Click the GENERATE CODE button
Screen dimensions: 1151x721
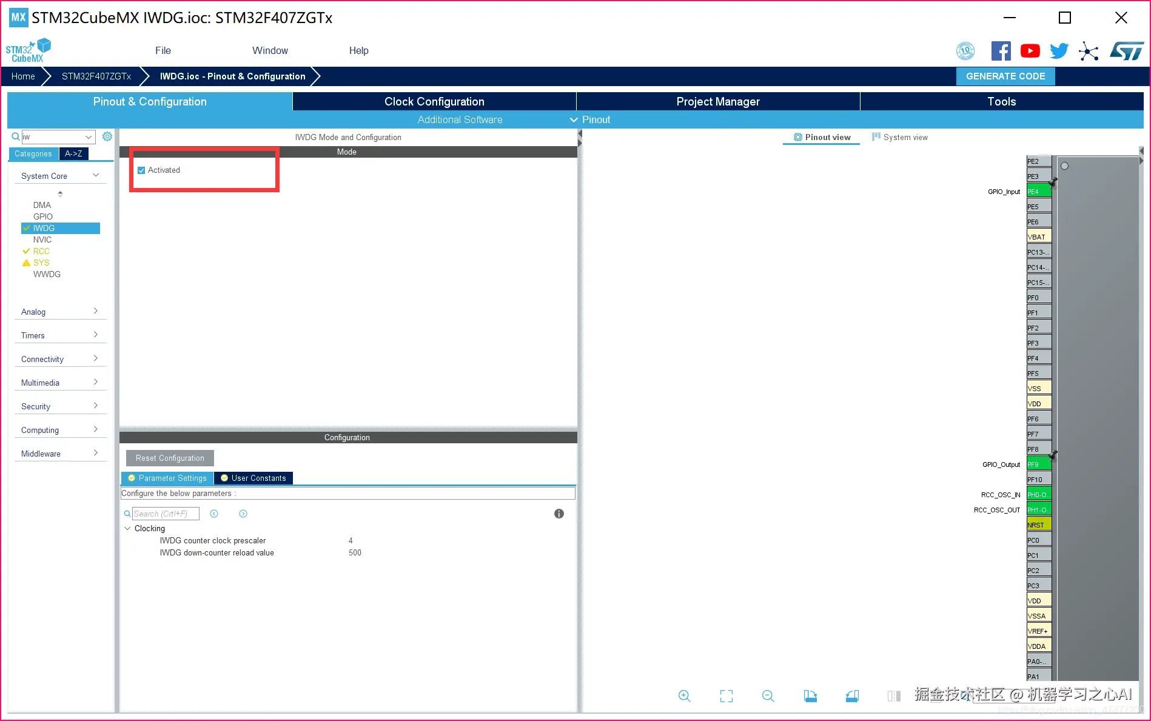(x=1005, y=76)
